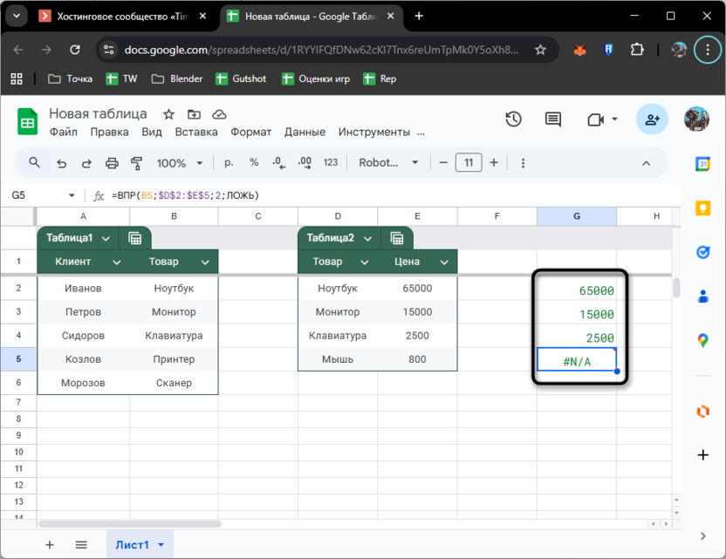
Task: Select the Paint format tool
Action: point(137,163)
